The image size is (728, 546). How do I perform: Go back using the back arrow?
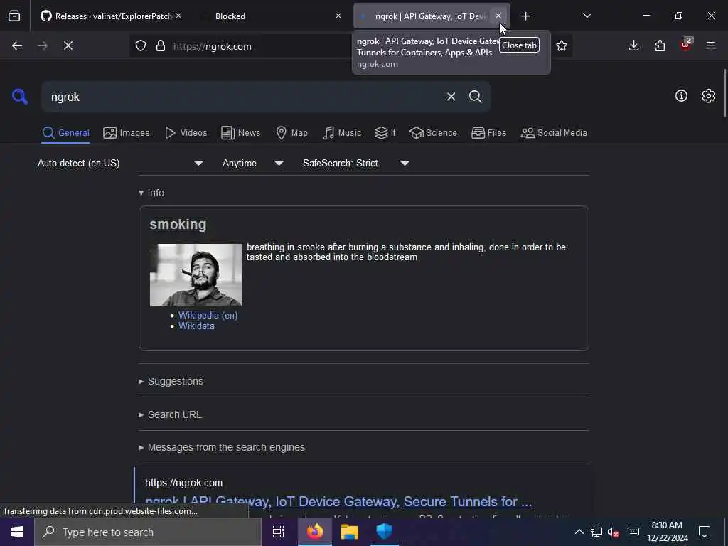[x=17, y=46]
